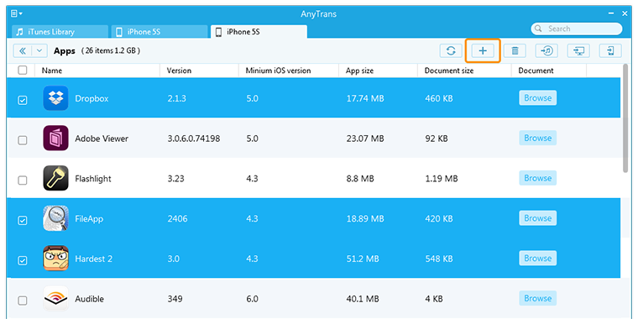Check the Adobe Viewer row checkbox
Viewport: 638px width, 319px height.
click(x=23, y=140)
